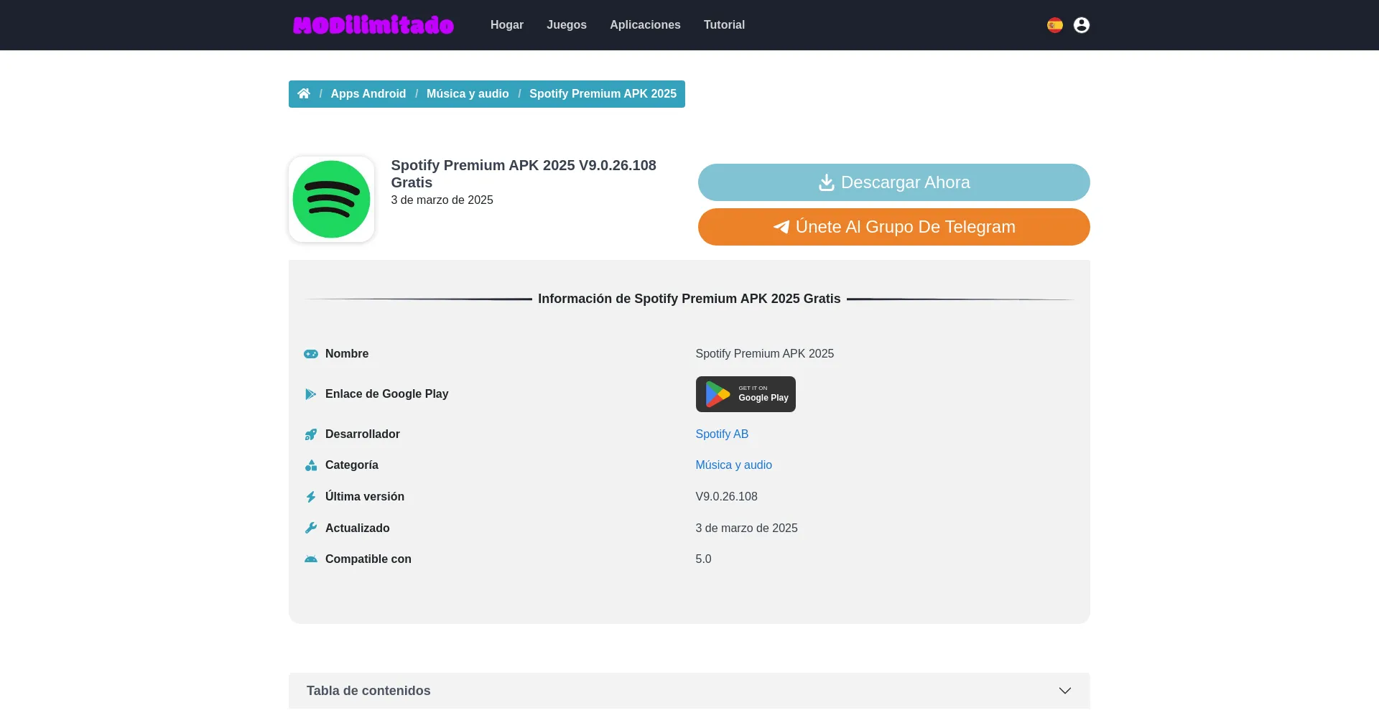Click the Actualizado label
The image size is (1379, 713).
358,528
